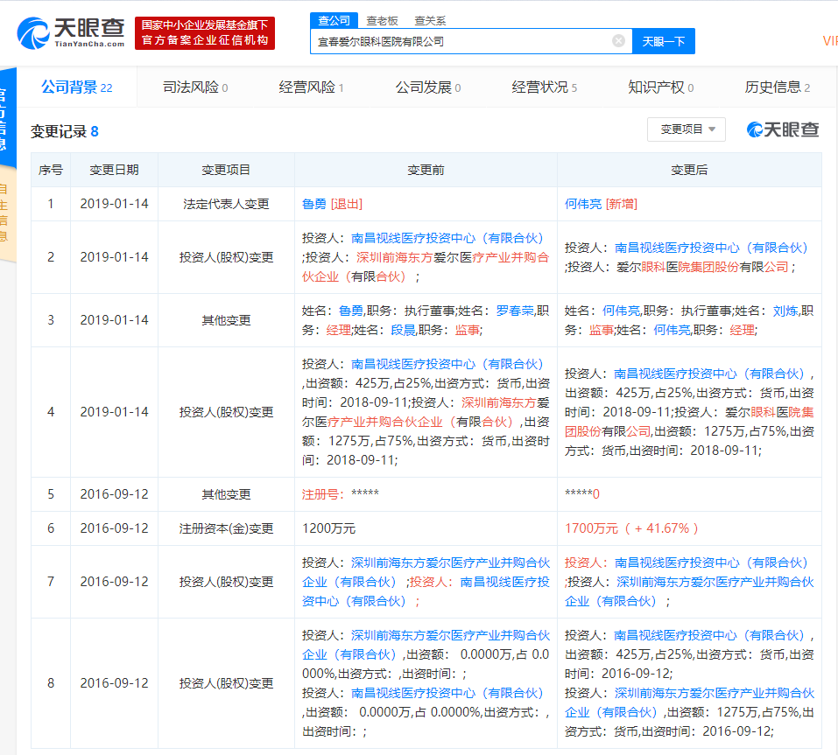838x755 pixels.
Task: Click the 罗春荣 name link
Action: (514, 311)
